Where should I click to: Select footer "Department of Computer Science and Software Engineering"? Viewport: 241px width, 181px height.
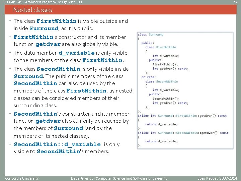[119, 178]
